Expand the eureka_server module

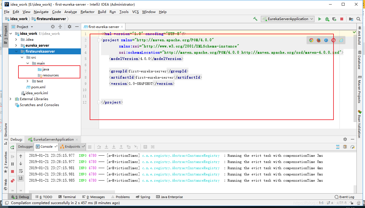16,45
